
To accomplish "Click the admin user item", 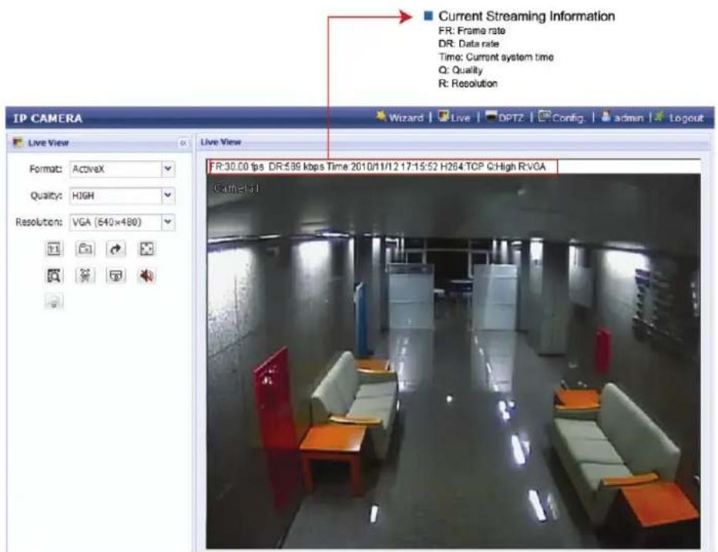I will tap(622, 118).
